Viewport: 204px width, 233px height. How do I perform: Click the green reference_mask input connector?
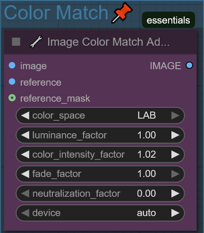(x=12, y=98)
